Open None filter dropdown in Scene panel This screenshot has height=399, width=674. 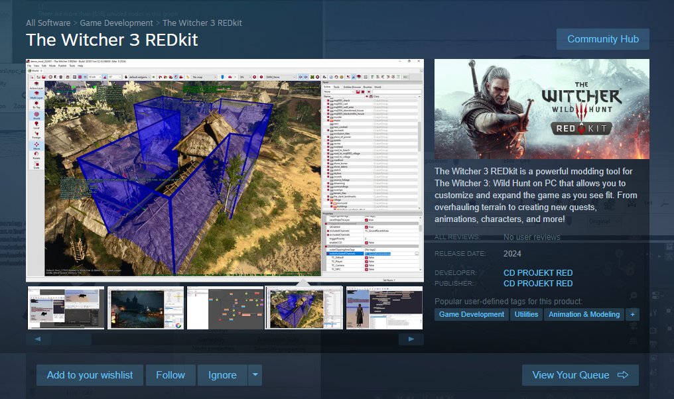[339, 92]
